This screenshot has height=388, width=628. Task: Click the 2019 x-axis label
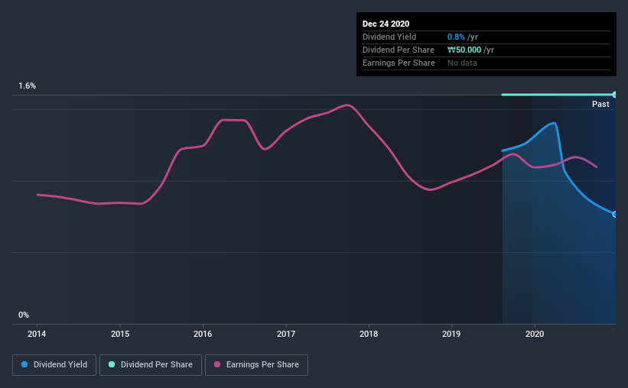click(451, 334)
